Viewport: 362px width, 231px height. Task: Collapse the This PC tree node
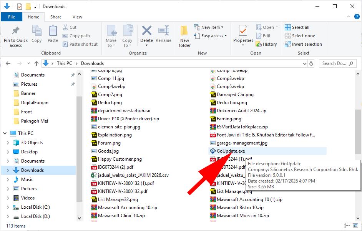[x=5, y=133]
